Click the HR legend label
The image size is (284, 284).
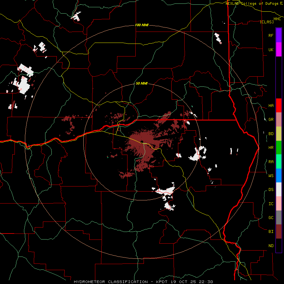click(x=271, y=148)
